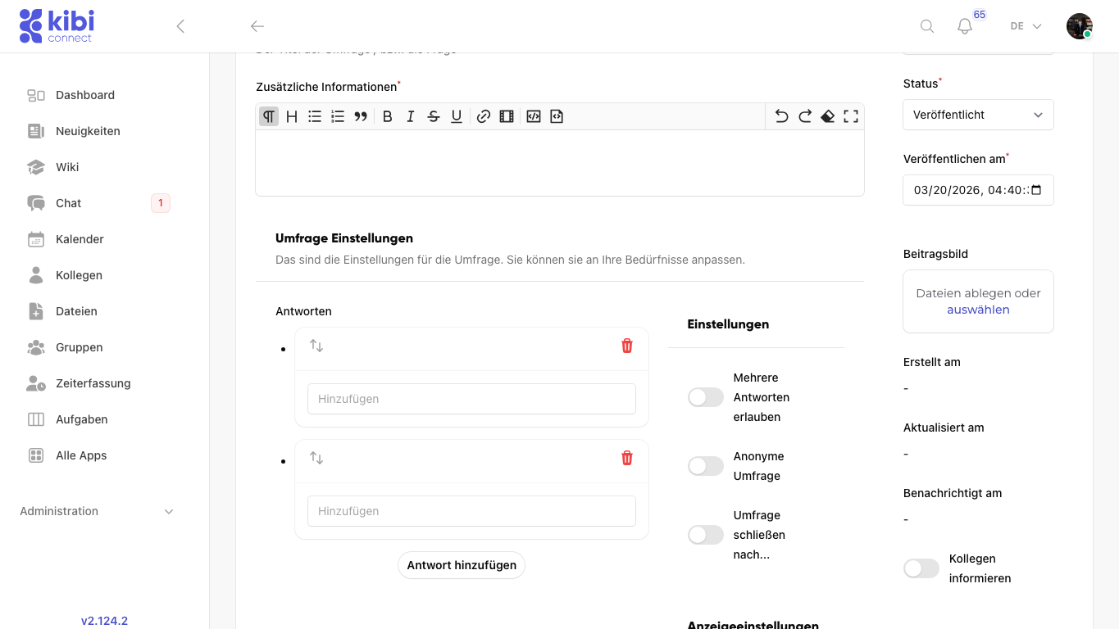Insert a numbered list
The height and width of the screenshot is (629, 1119).
point(337,115)
